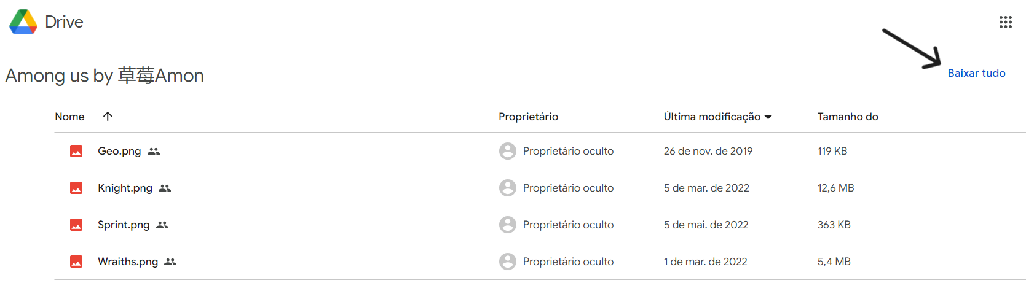Select the Sprint.png file name
The height and width of the screenshot is (291, 1026).
click(124, 225)
